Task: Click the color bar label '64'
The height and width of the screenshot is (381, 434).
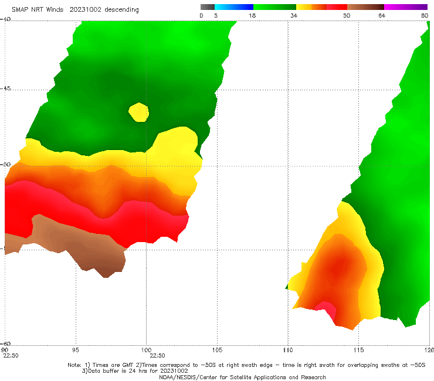Action: click(x=382, y=15)
